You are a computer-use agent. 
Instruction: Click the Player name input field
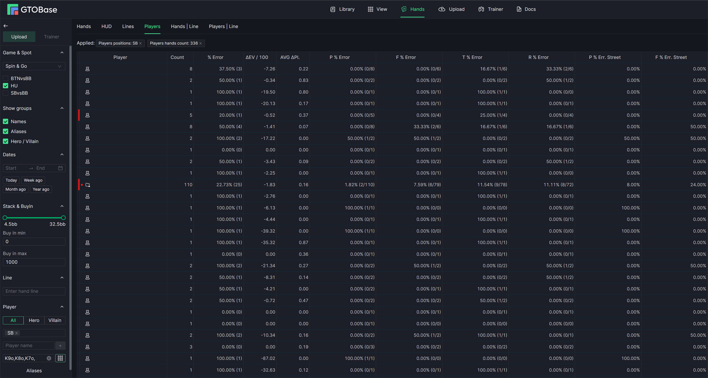(28, 346)
